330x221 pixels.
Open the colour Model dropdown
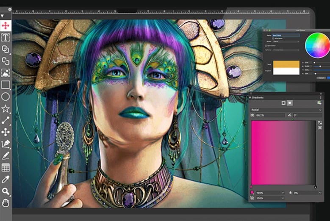coord(286,41)
